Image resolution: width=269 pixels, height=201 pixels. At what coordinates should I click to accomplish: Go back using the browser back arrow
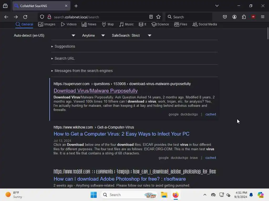pos(6,17)
